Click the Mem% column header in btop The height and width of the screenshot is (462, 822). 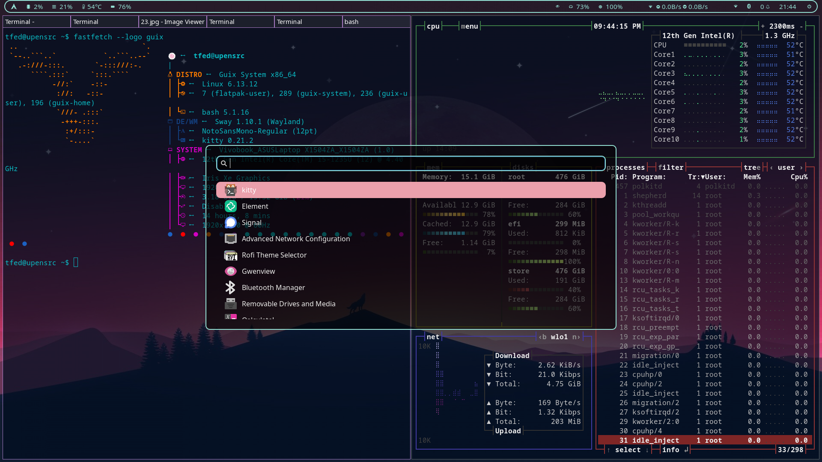pyautogui.click(x=752, y=177)
